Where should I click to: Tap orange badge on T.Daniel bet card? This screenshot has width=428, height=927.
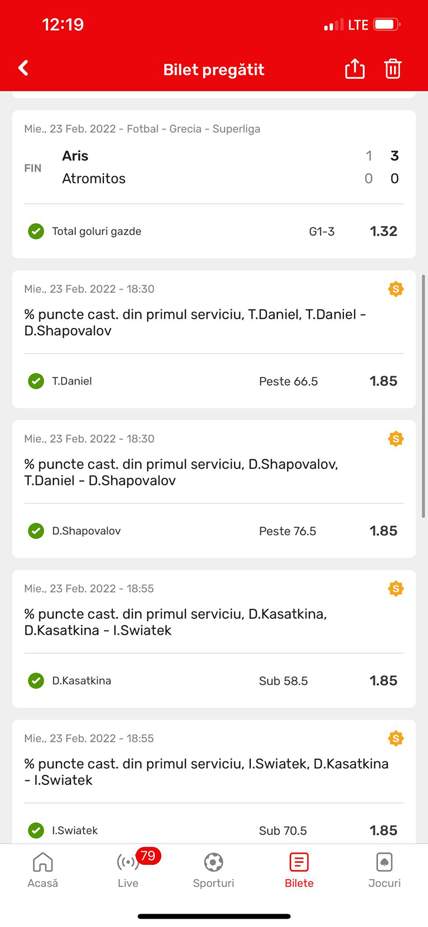click(396, 289)
